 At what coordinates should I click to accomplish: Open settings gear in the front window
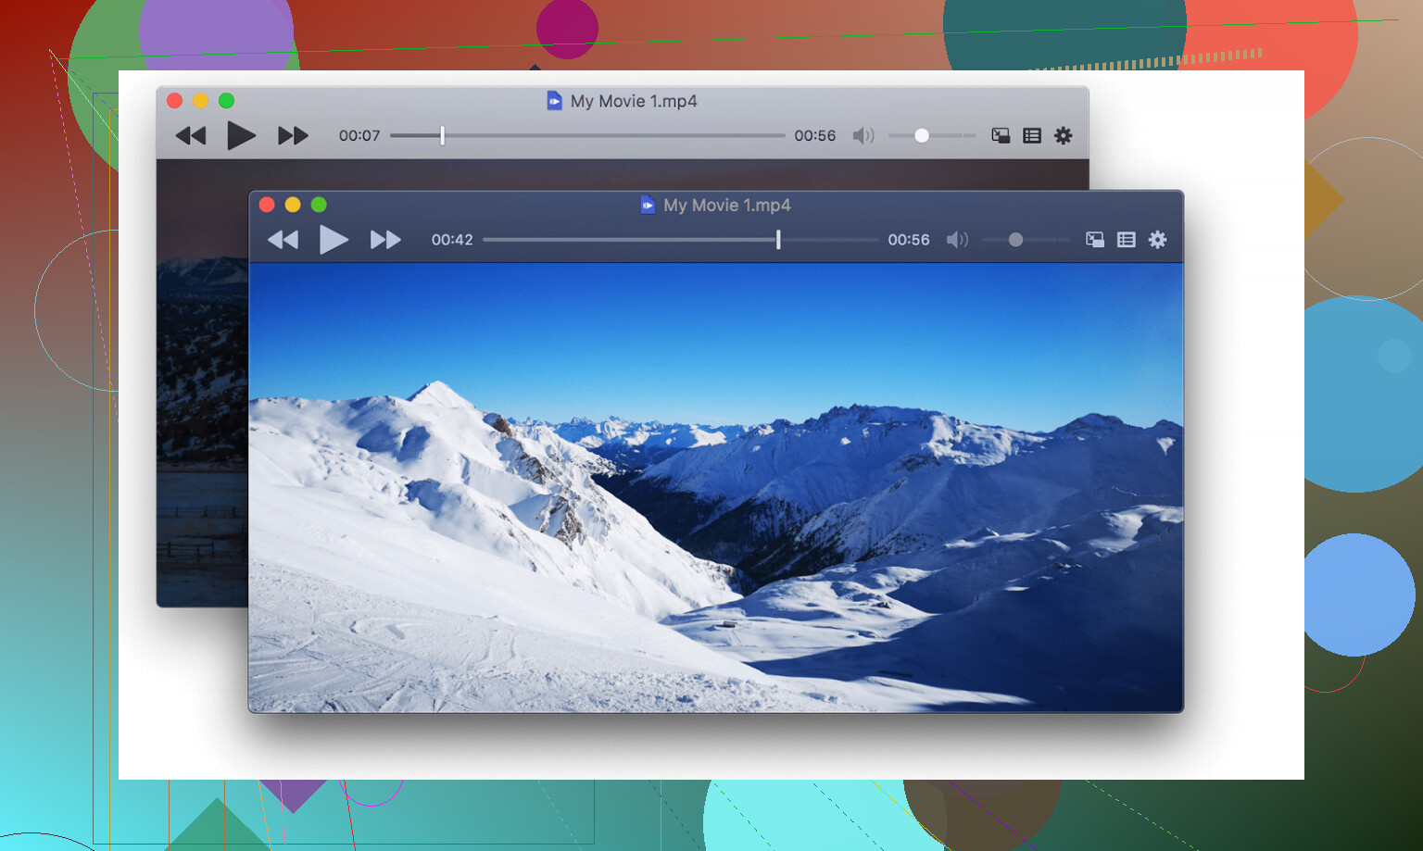click(x=1157, y=240)
